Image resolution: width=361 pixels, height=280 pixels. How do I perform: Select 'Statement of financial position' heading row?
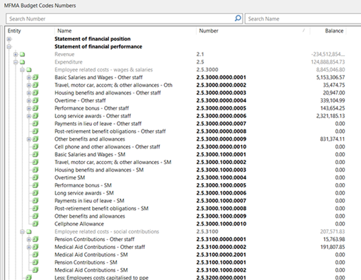(93, 39)
